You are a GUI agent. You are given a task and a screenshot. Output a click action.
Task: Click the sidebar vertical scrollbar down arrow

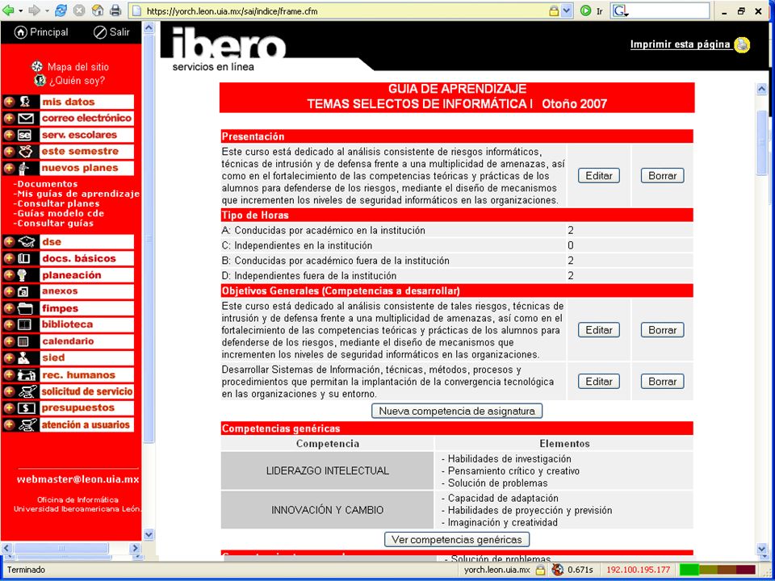click(x=149, y=534)
